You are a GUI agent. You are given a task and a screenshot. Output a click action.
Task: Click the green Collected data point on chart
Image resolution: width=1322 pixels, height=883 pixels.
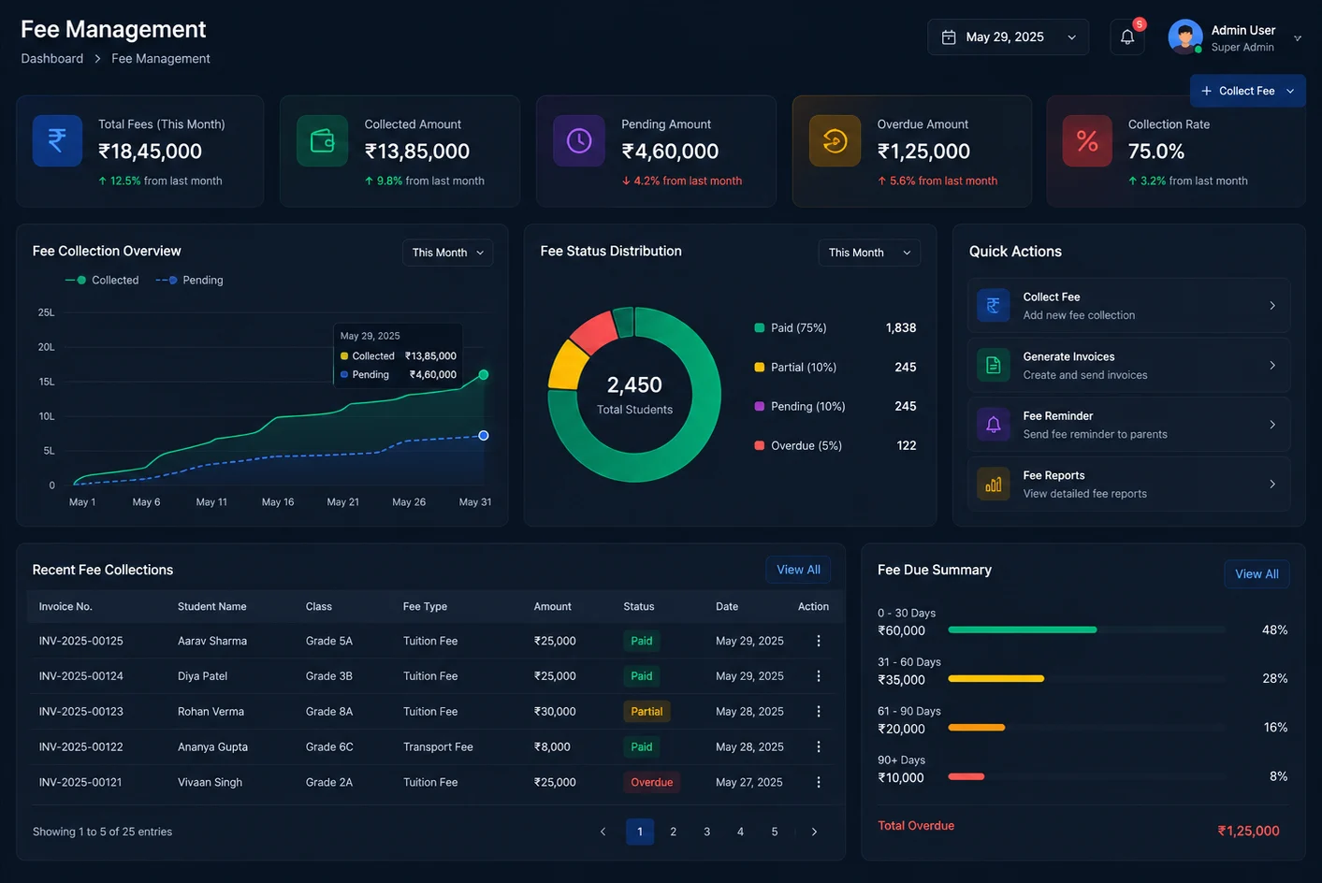[484, 375]
